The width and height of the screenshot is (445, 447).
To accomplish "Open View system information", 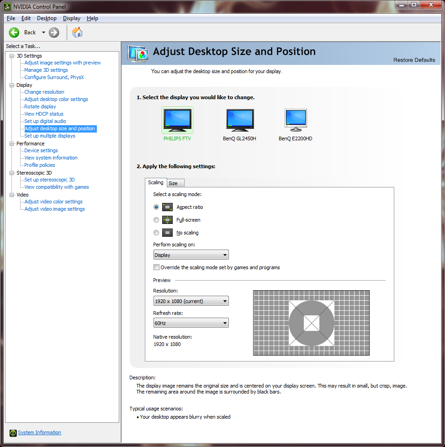I will click(x=51, y=158).
